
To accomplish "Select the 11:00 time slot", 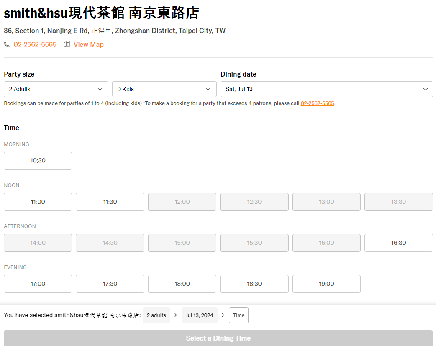I will coord(38,202).
